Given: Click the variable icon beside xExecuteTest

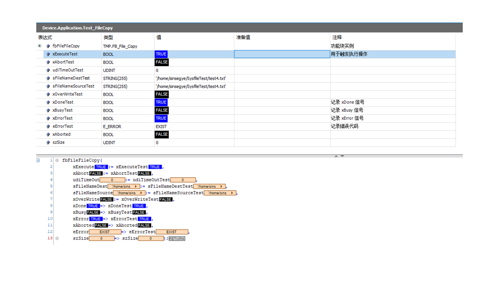Looking at the screenshot, I should (48, 54).
